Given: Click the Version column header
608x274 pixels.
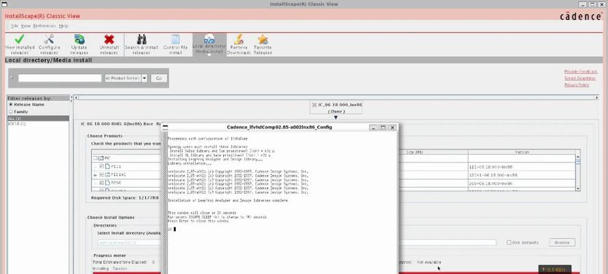Looking at the screenshot, I should [522, 153].
